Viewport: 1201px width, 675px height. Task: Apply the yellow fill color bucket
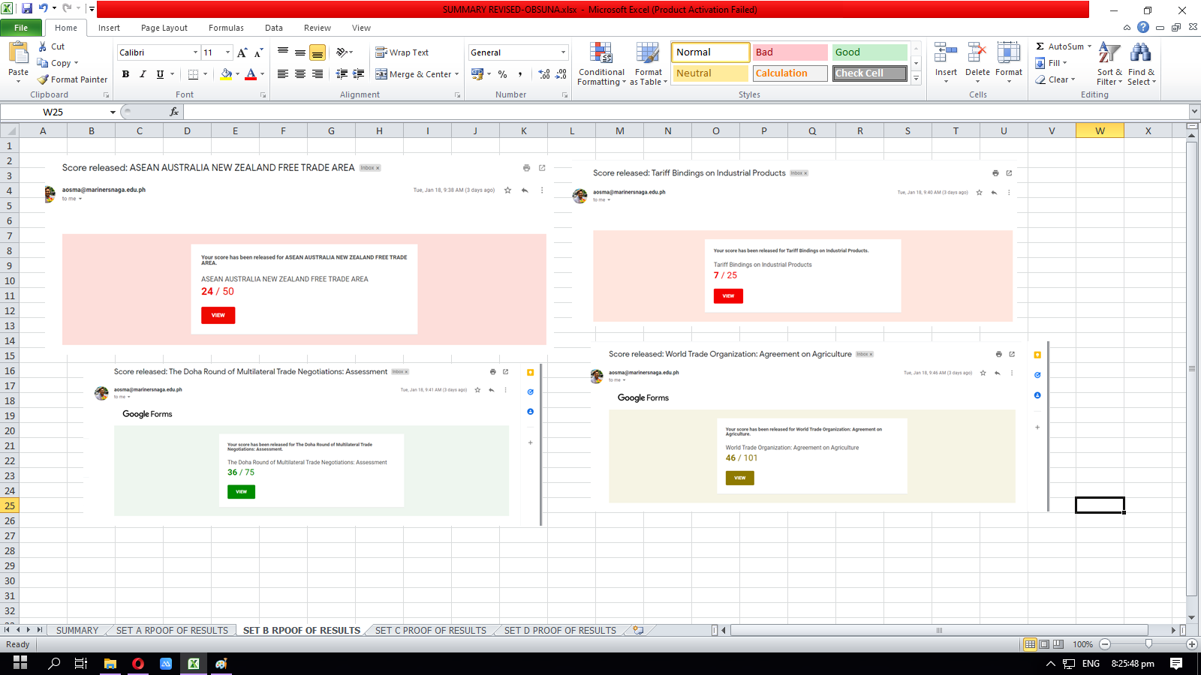tap(226, 74)
